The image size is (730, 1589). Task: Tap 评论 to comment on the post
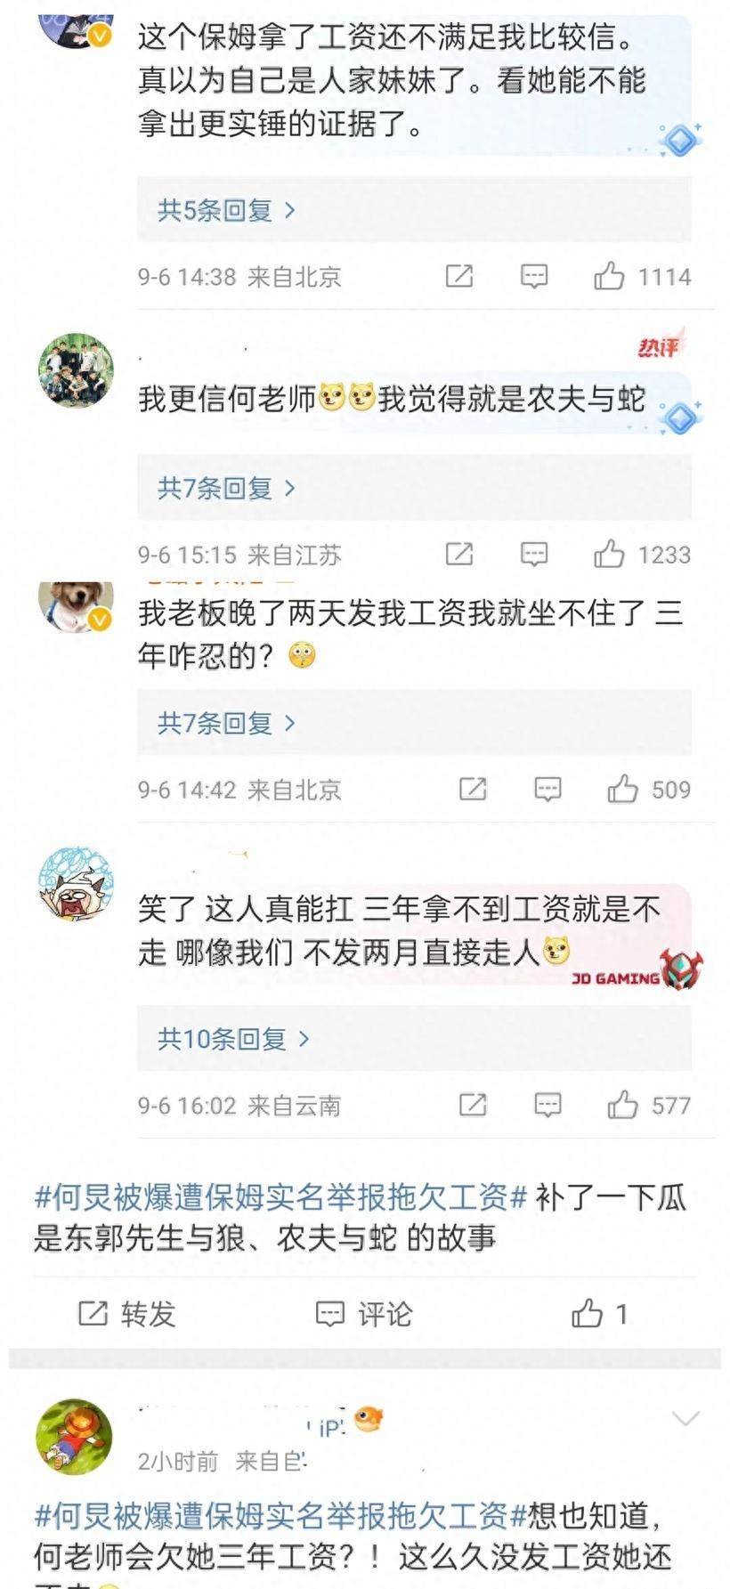pyautogui.click(x=364, y=1313)
